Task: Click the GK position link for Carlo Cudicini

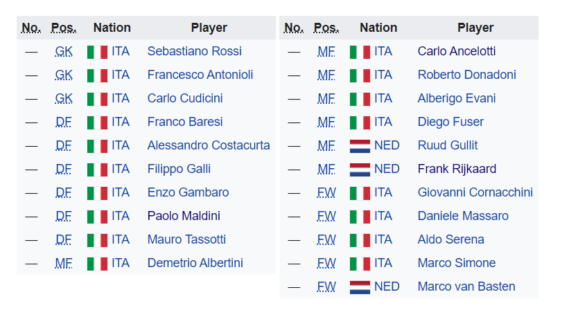Action: pos(64,98)
